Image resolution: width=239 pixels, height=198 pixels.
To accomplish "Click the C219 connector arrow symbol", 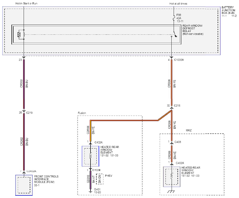I will [24, 111].
